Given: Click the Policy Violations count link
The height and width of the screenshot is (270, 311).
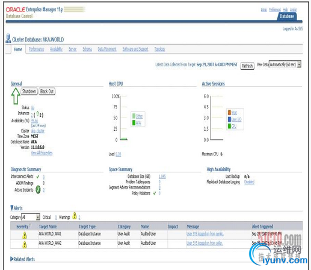Looking at the screenshot, I should (159, 193).
